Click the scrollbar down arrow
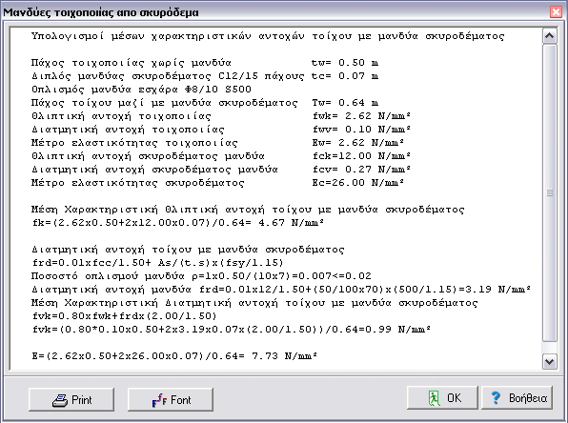 [550, 361]
